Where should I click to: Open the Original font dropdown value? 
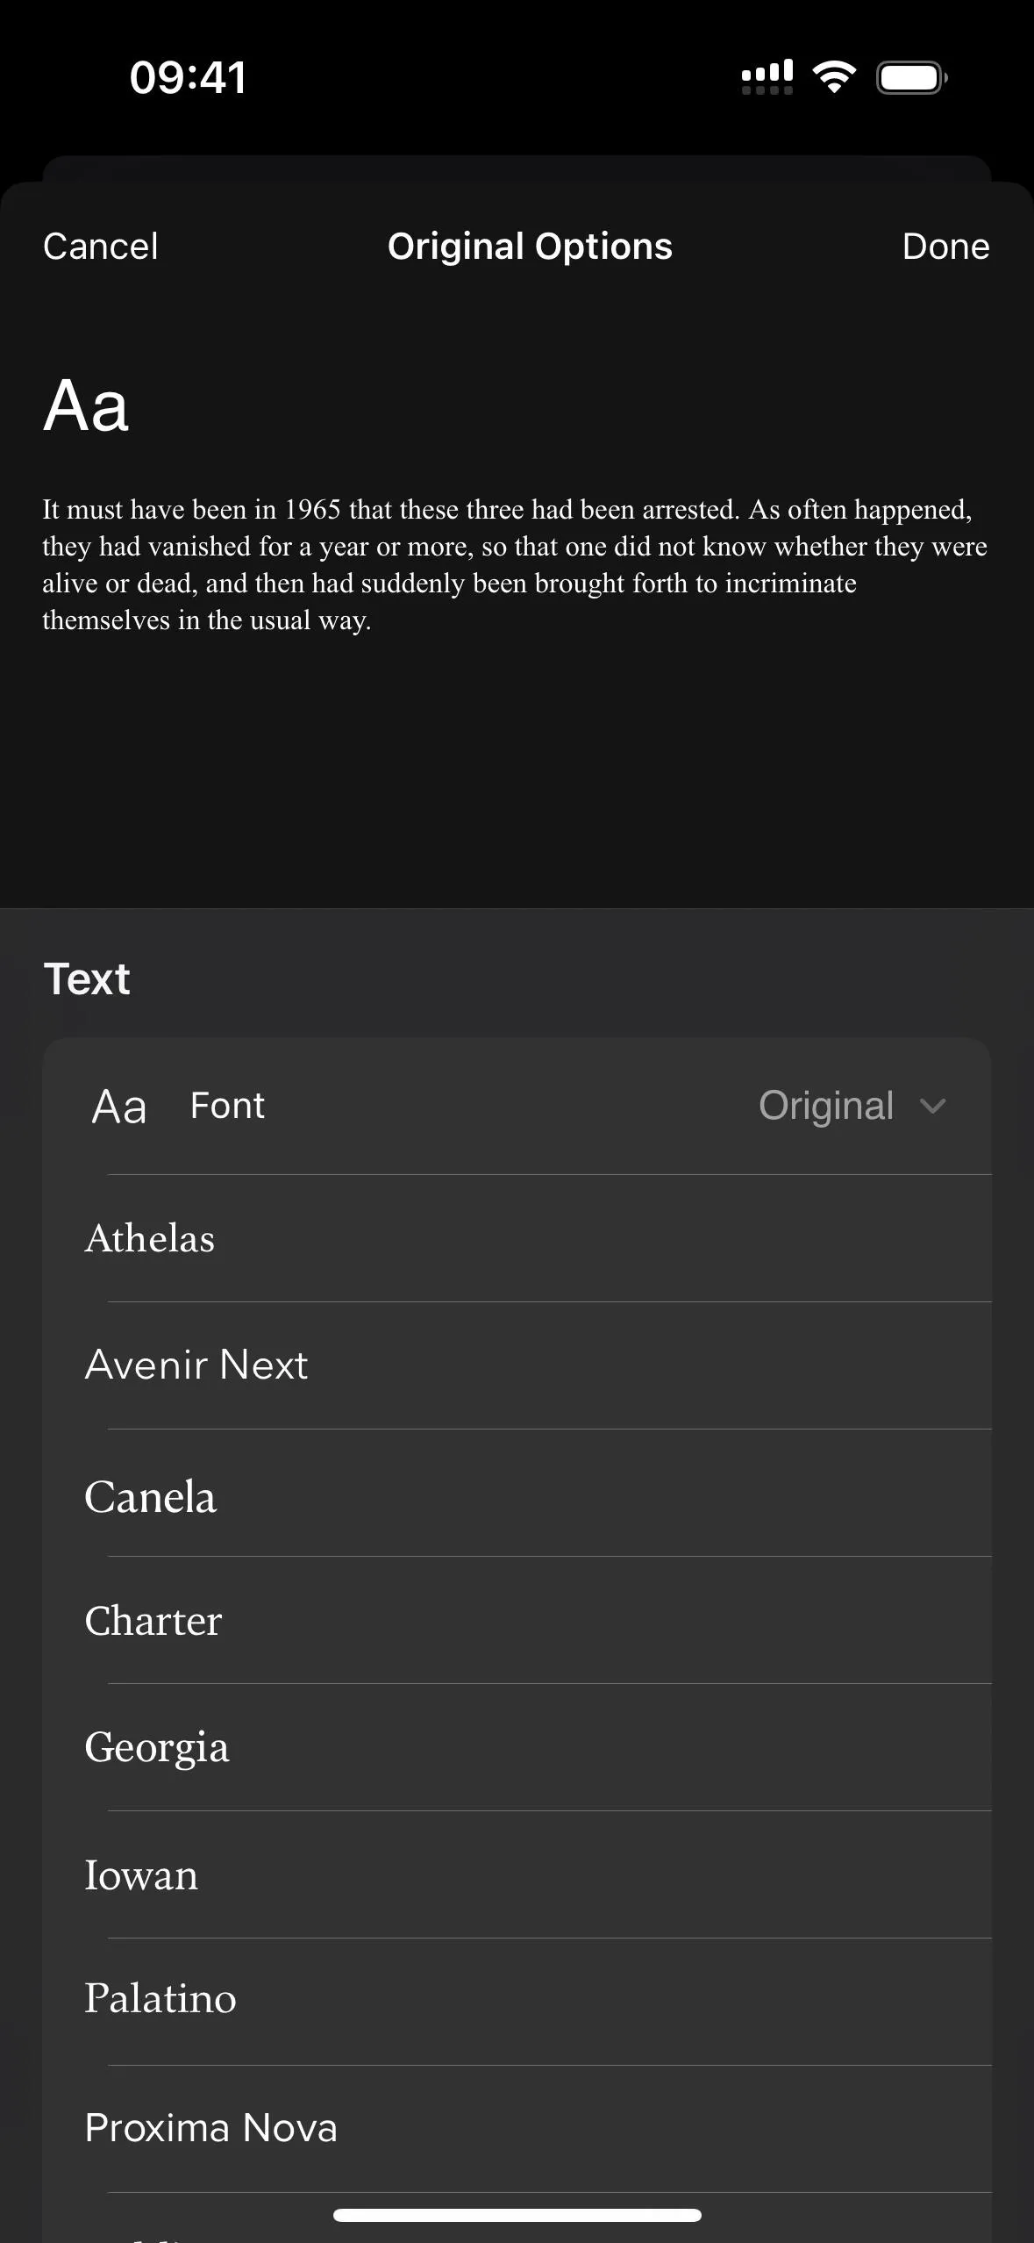point(826,1106)
